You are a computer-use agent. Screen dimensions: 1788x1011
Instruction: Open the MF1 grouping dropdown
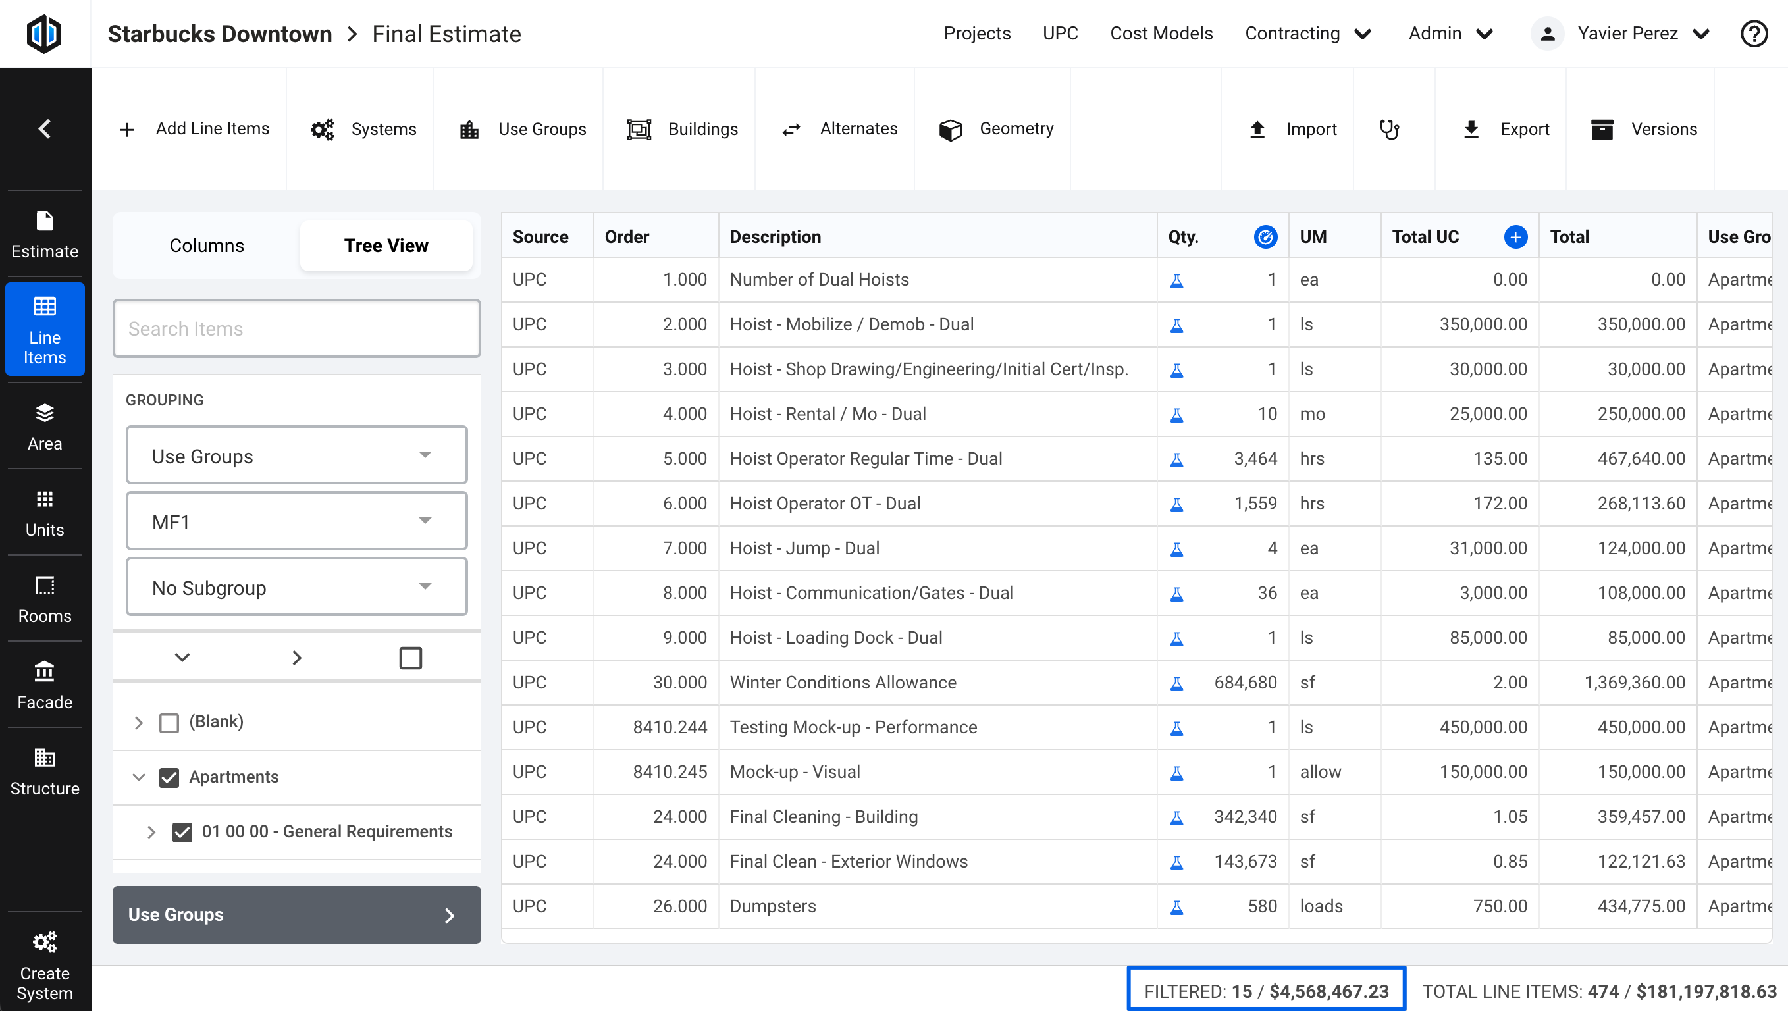pyautogui.click(x=296, y=521)
